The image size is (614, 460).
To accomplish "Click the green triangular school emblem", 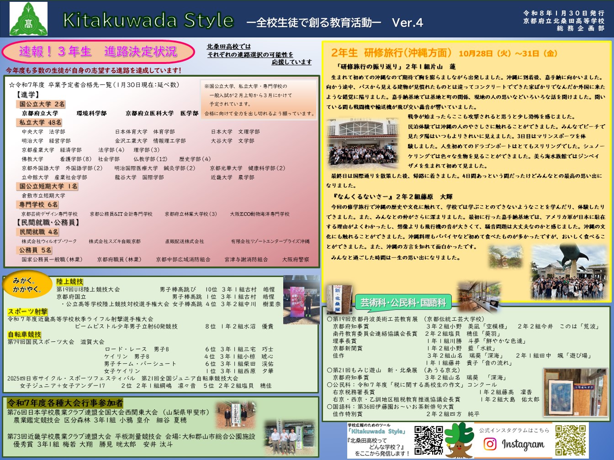I will [28, 19].
